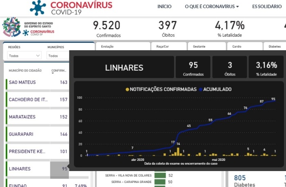Click the 9.520 Confirmados total card

(107, 29)
